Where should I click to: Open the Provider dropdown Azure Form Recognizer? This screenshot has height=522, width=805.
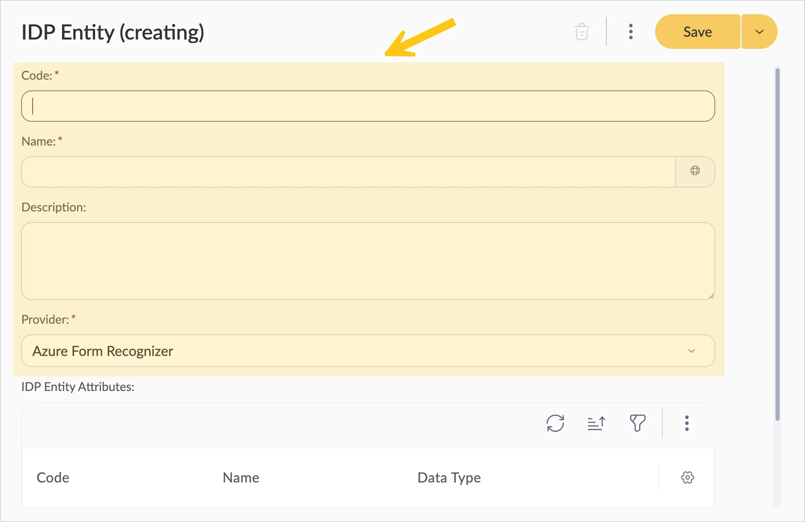(368, 351)
